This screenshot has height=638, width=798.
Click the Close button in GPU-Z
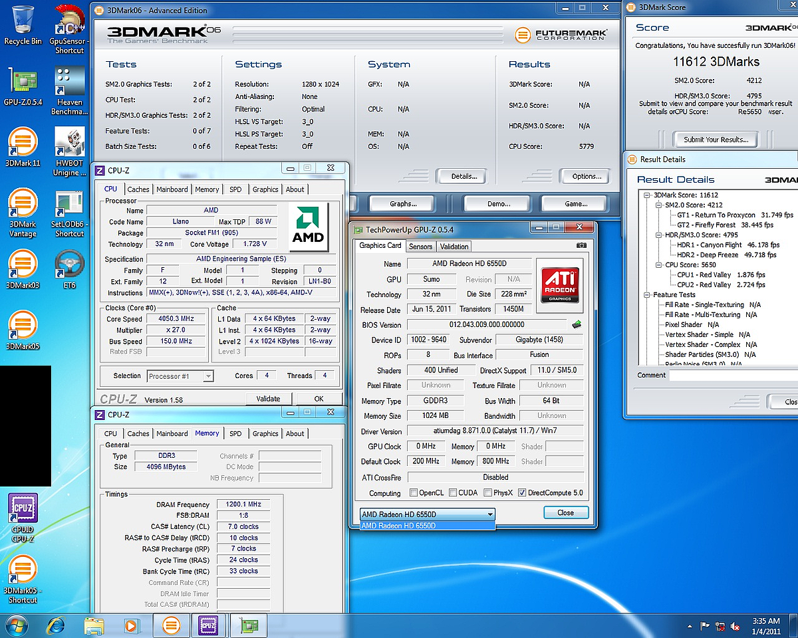tap(566, 512)
